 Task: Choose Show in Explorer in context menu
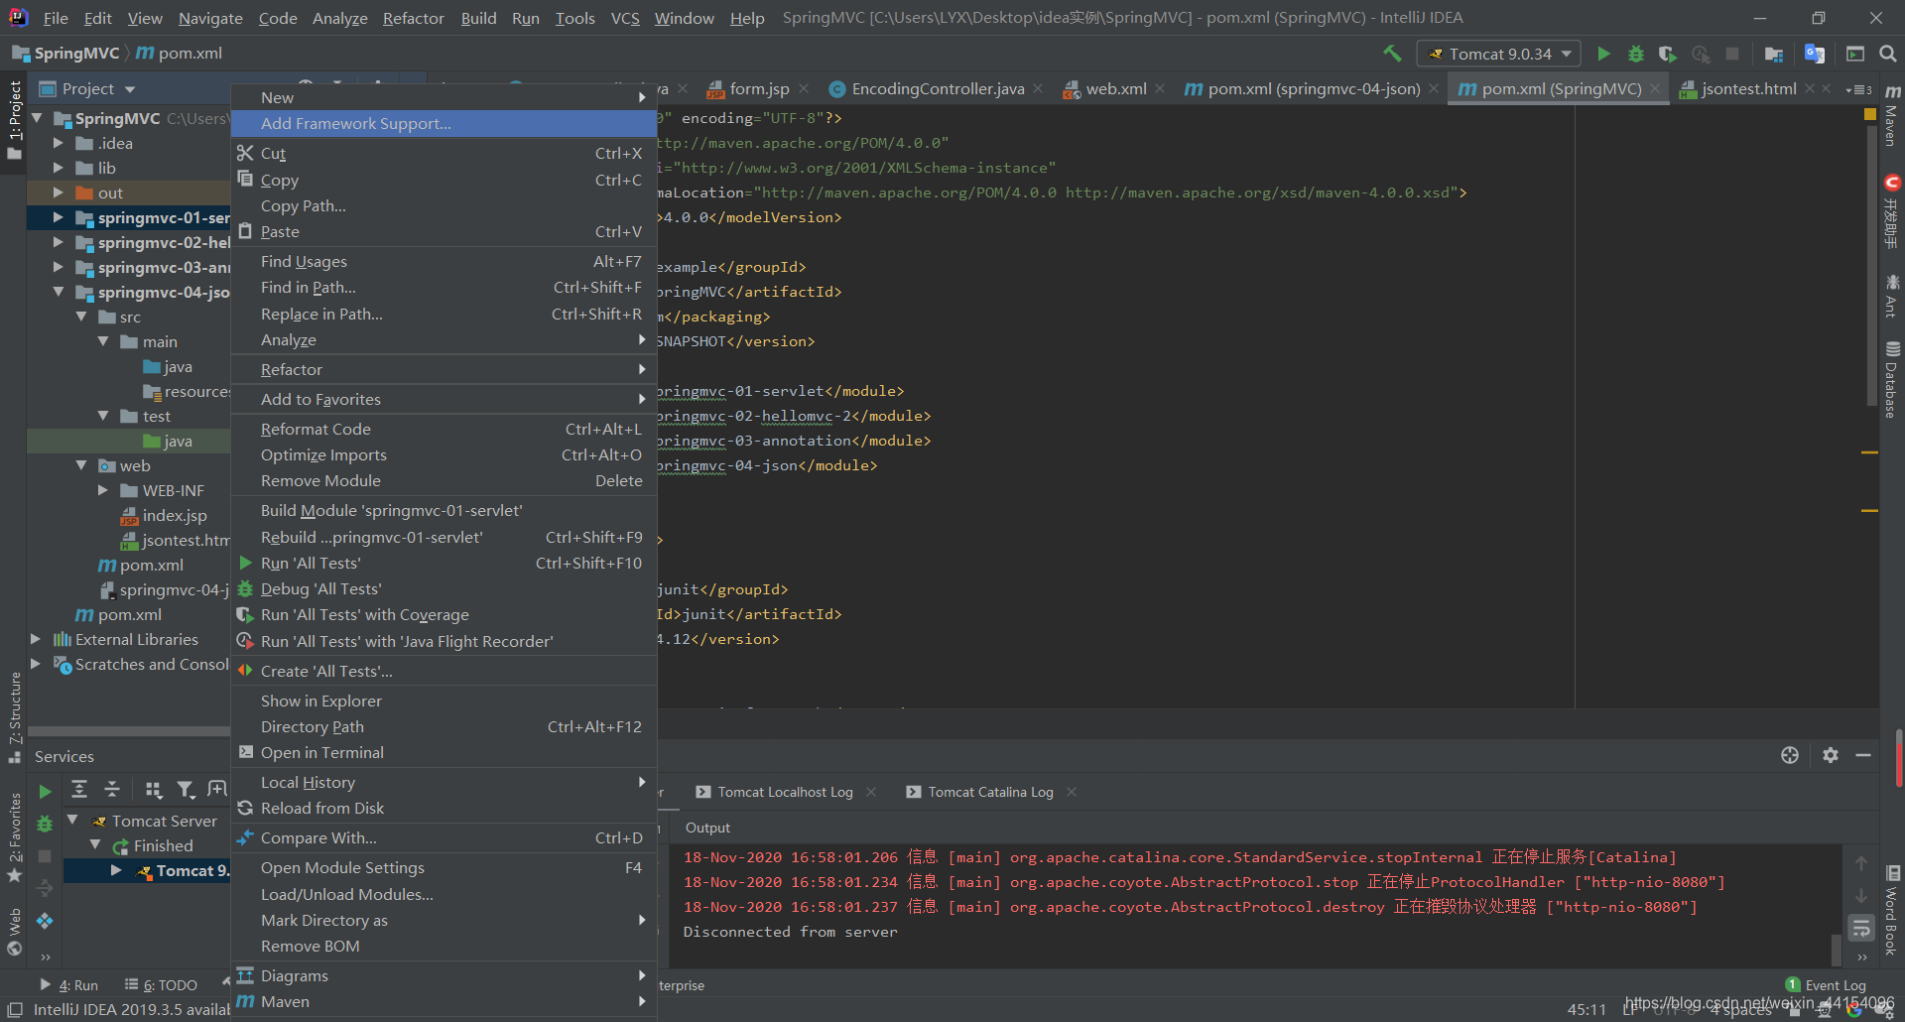click(444, 701)
